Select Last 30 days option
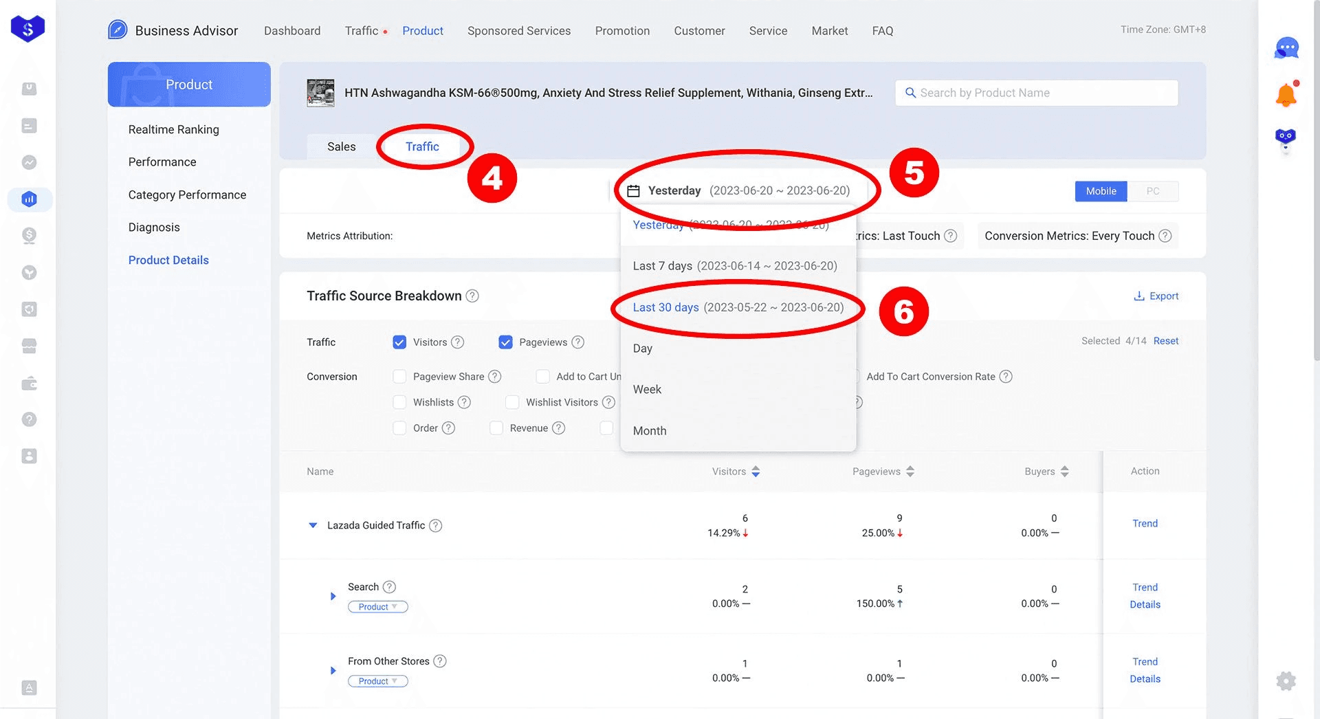Screen dimensions: 1320x719 tap(738, 307)
